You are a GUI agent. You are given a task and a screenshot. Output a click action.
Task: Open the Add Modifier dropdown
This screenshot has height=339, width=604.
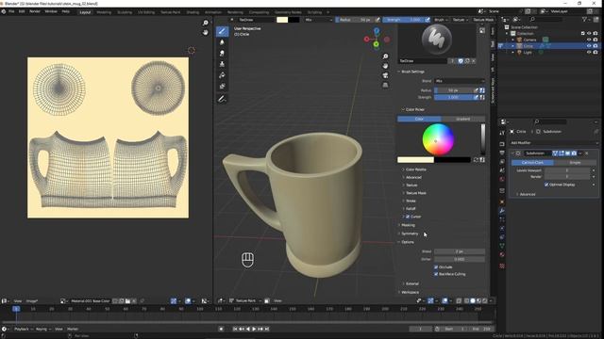(x=553, y=142)
